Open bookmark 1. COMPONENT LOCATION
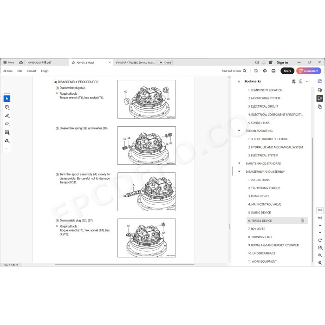 265,90
